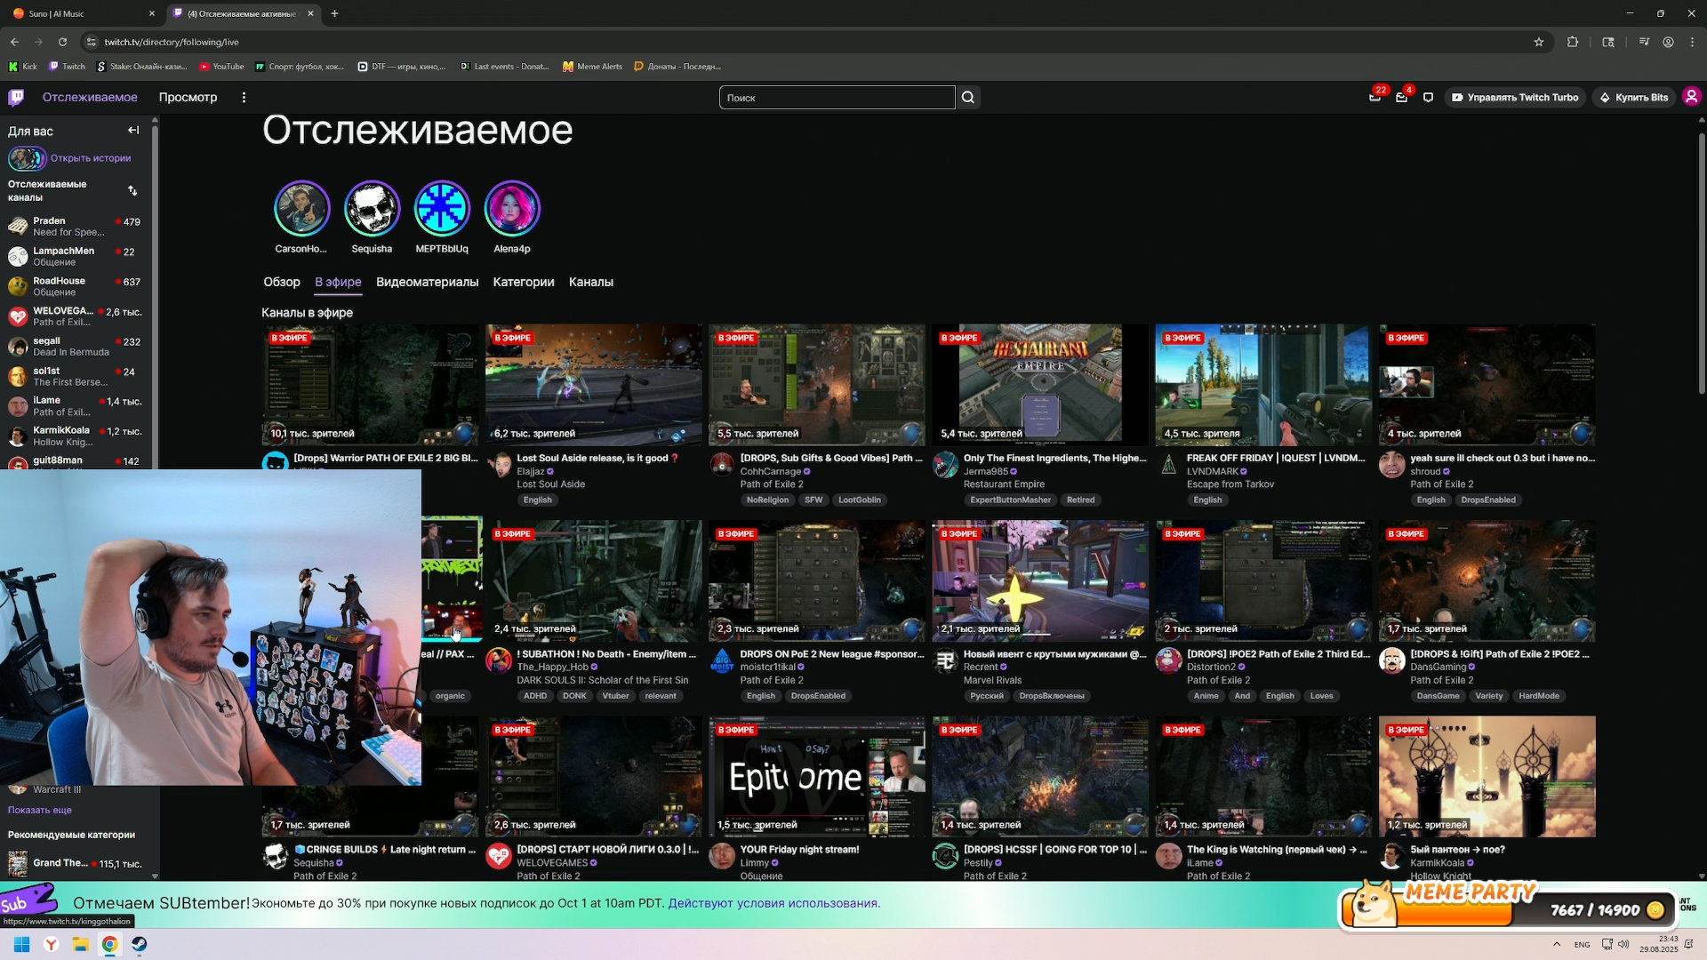Bookmark page with the star icon
Image resolution: width=1707 pixels, height=960 pixels.
click(x=1539, y=42)
